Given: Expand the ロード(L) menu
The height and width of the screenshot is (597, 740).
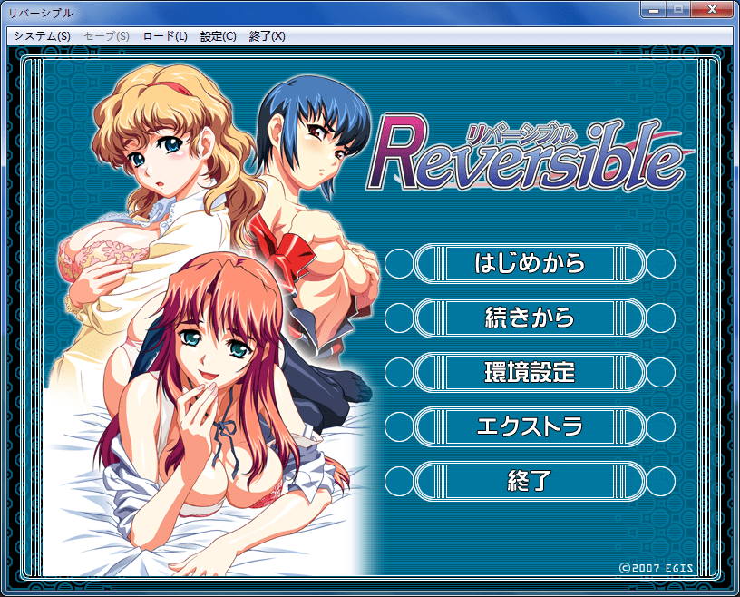Looking at the screenshot, I should click(x=165, y=36).
